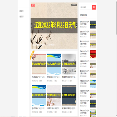Viewport: 117px width, 117px height.
Task: Advance carousel with the right arrow
Action: pyautogui.click(x=77, y=26)
